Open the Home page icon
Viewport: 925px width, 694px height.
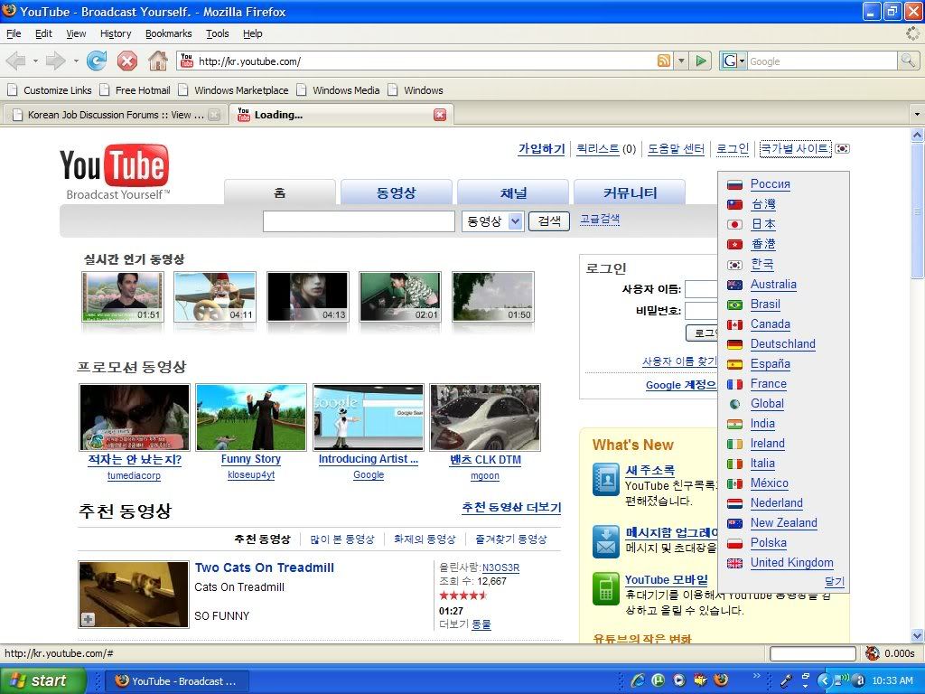click(158, 61)
